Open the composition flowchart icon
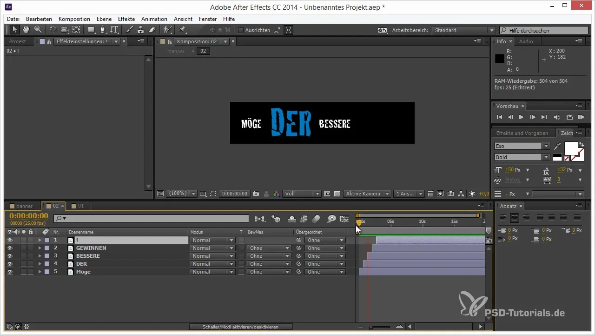595x335 pixels. click(461, 194)
